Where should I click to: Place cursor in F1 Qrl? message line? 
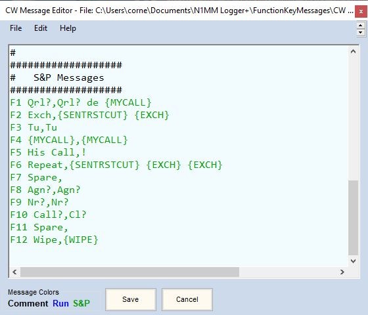pos(81,102)
